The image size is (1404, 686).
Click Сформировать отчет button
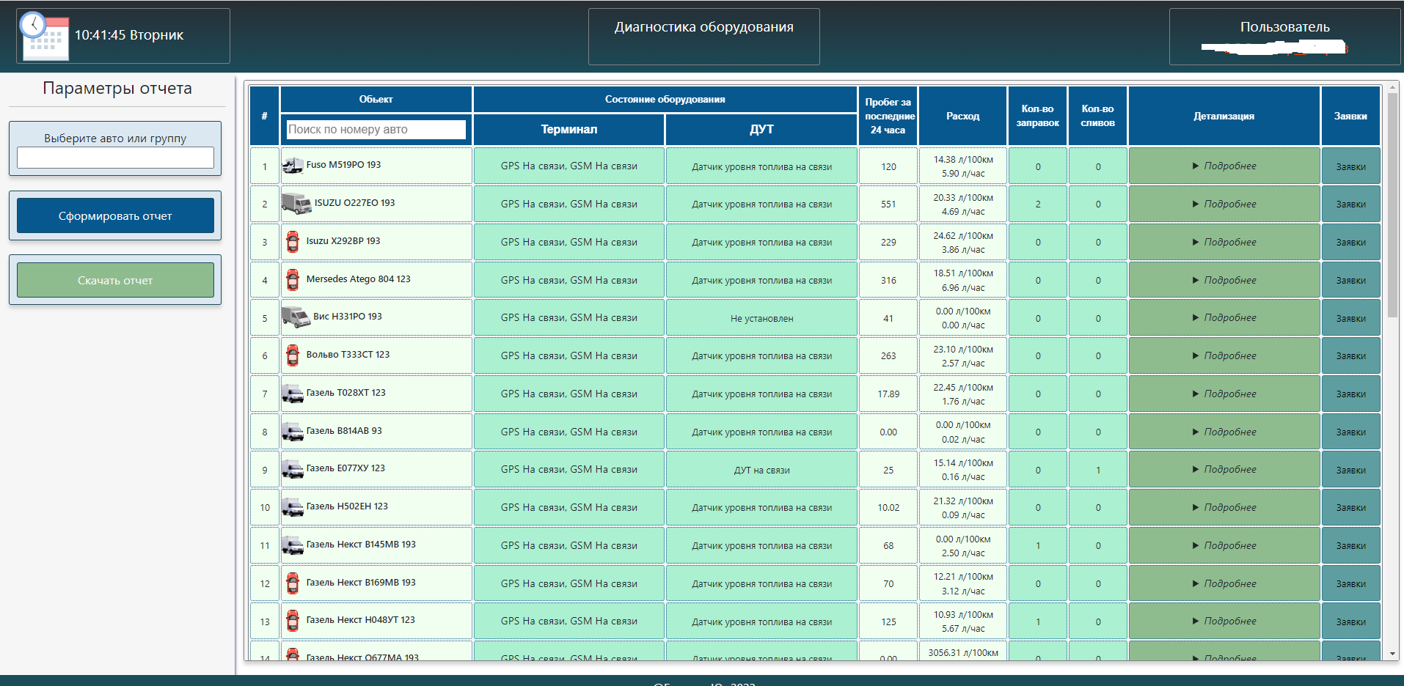115,216
